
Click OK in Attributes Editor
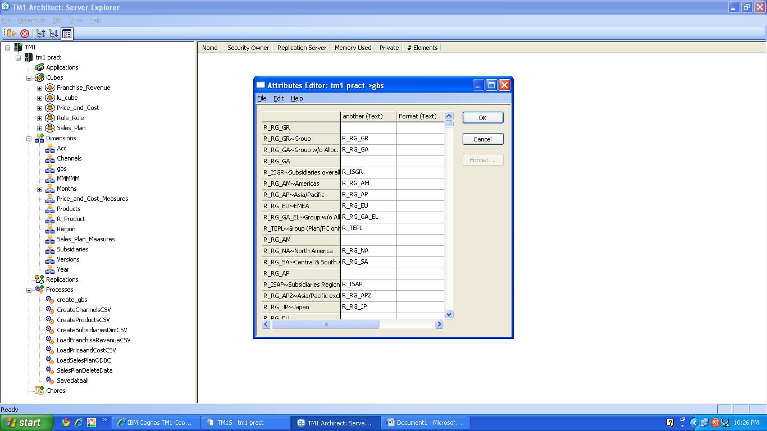click(x=482, y=117)
